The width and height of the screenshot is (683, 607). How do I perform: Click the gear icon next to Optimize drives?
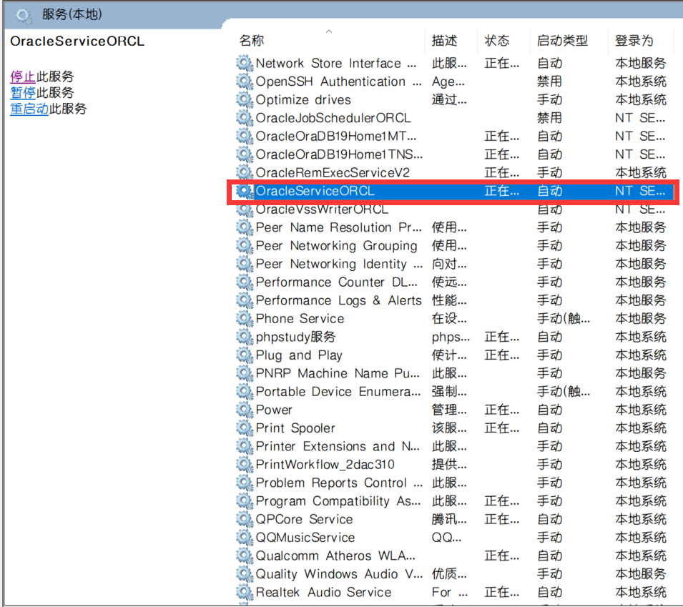point(245,99)
